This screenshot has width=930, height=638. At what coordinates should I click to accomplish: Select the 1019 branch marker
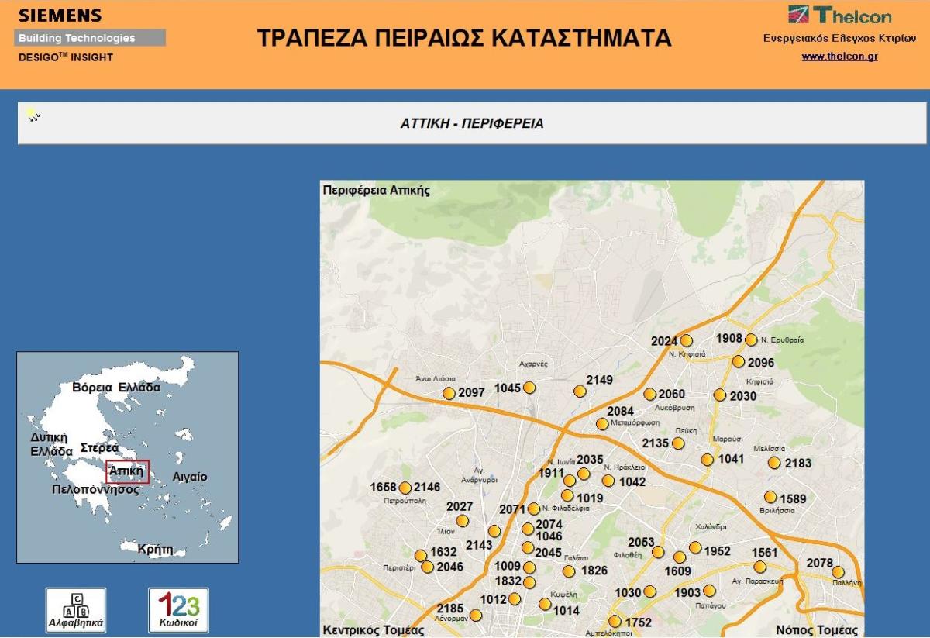(567, 495)
